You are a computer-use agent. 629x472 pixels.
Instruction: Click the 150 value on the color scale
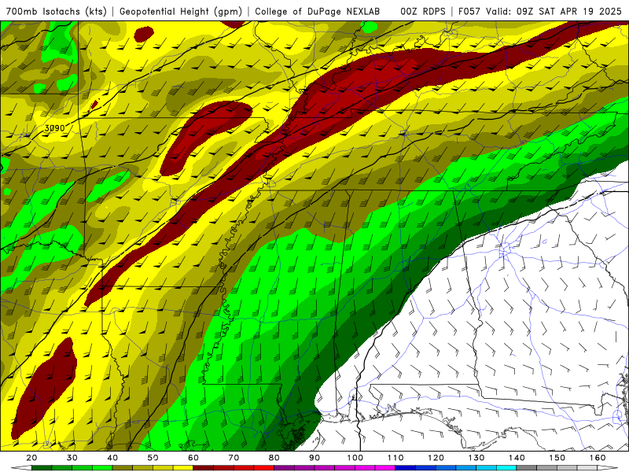[x=557, y=458]
